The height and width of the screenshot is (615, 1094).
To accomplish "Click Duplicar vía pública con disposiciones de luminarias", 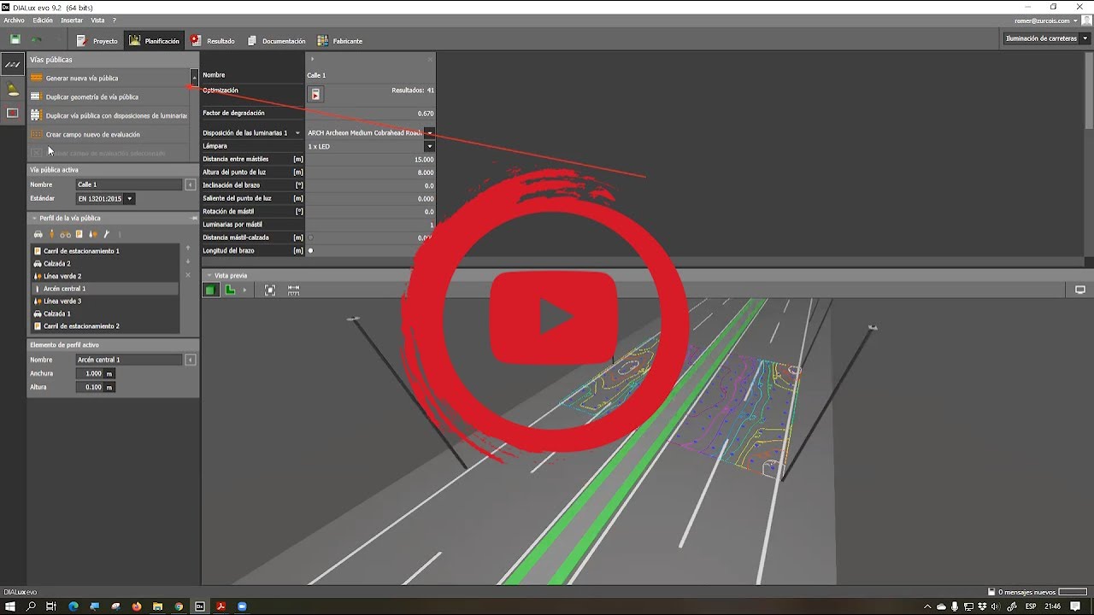I will click(109, 116).
